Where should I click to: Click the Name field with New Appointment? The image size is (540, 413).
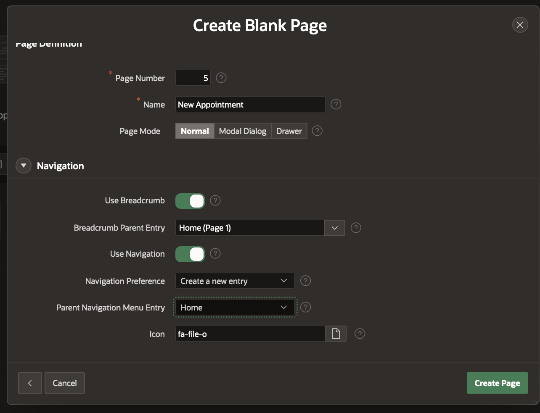click(x=250, y=104)
